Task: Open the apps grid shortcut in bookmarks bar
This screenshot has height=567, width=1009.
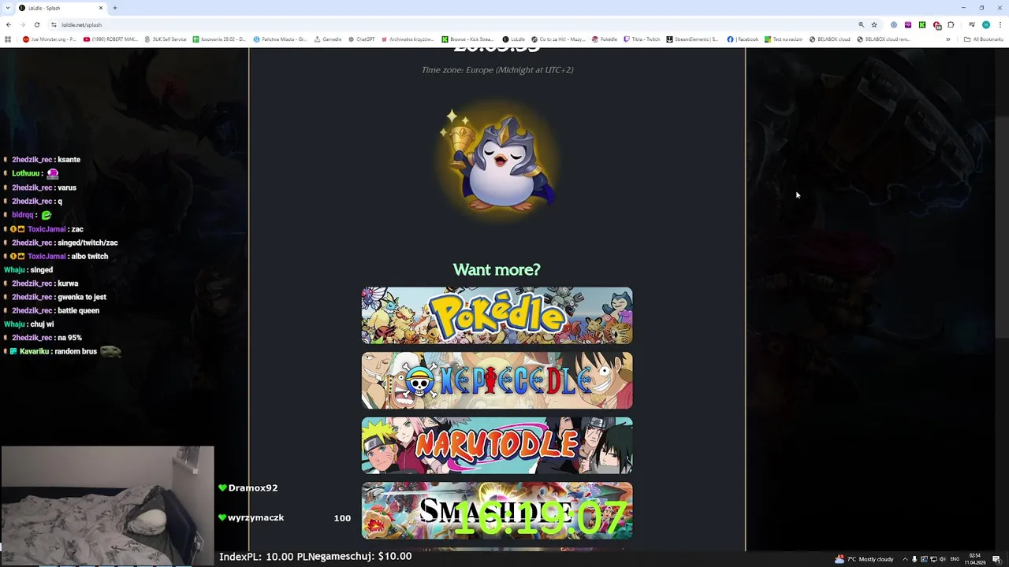Action: 8,39
